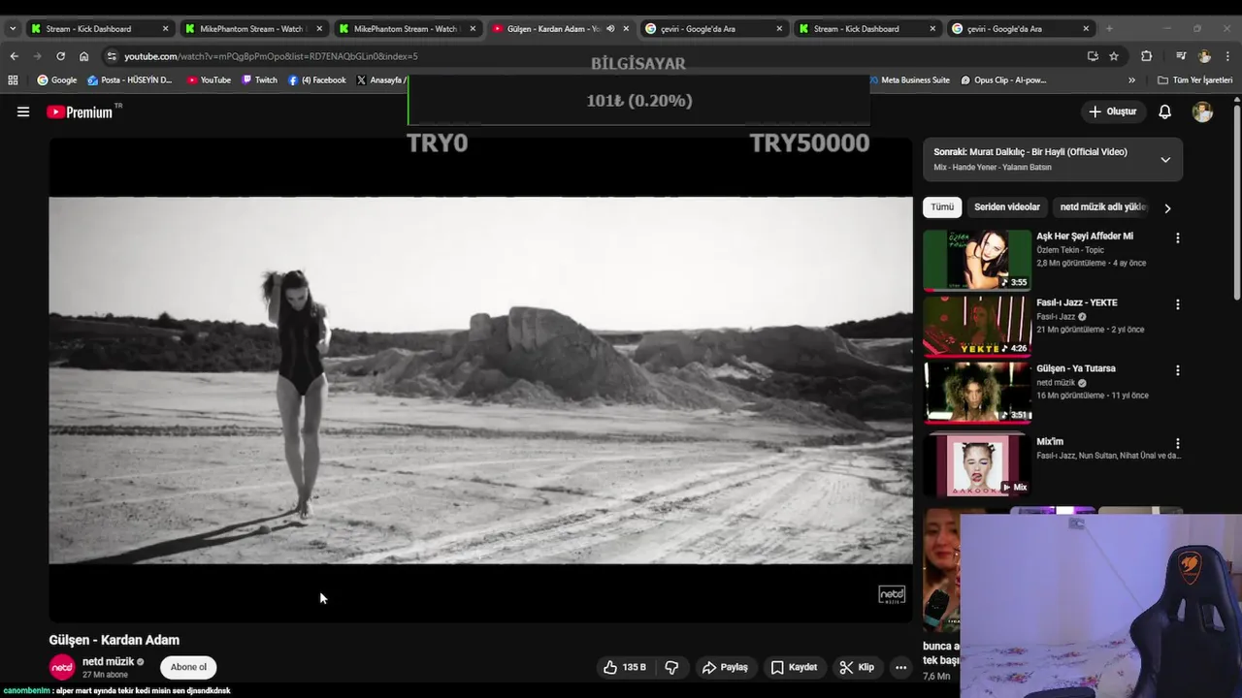Open netd müzik channel name link
The height and width of the screenshot is (698, 1242).
tap(108, 661)
